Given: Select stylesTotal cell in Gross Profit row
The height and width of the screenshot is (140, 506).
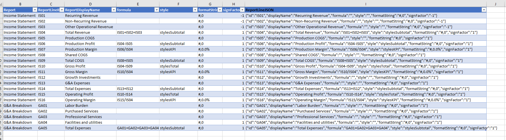Looking at the screenshot, I should pos(178,66).
